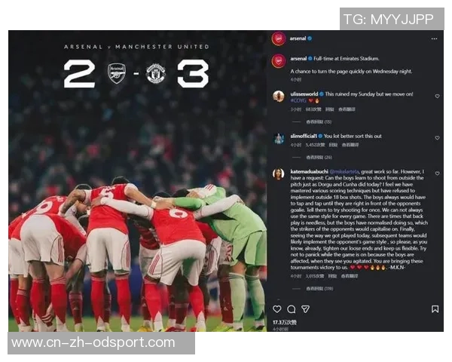Viewport: 452px width, 362px height.
Task: Expand replies under slimofficial1's comment
Action: tap(319, 158)
